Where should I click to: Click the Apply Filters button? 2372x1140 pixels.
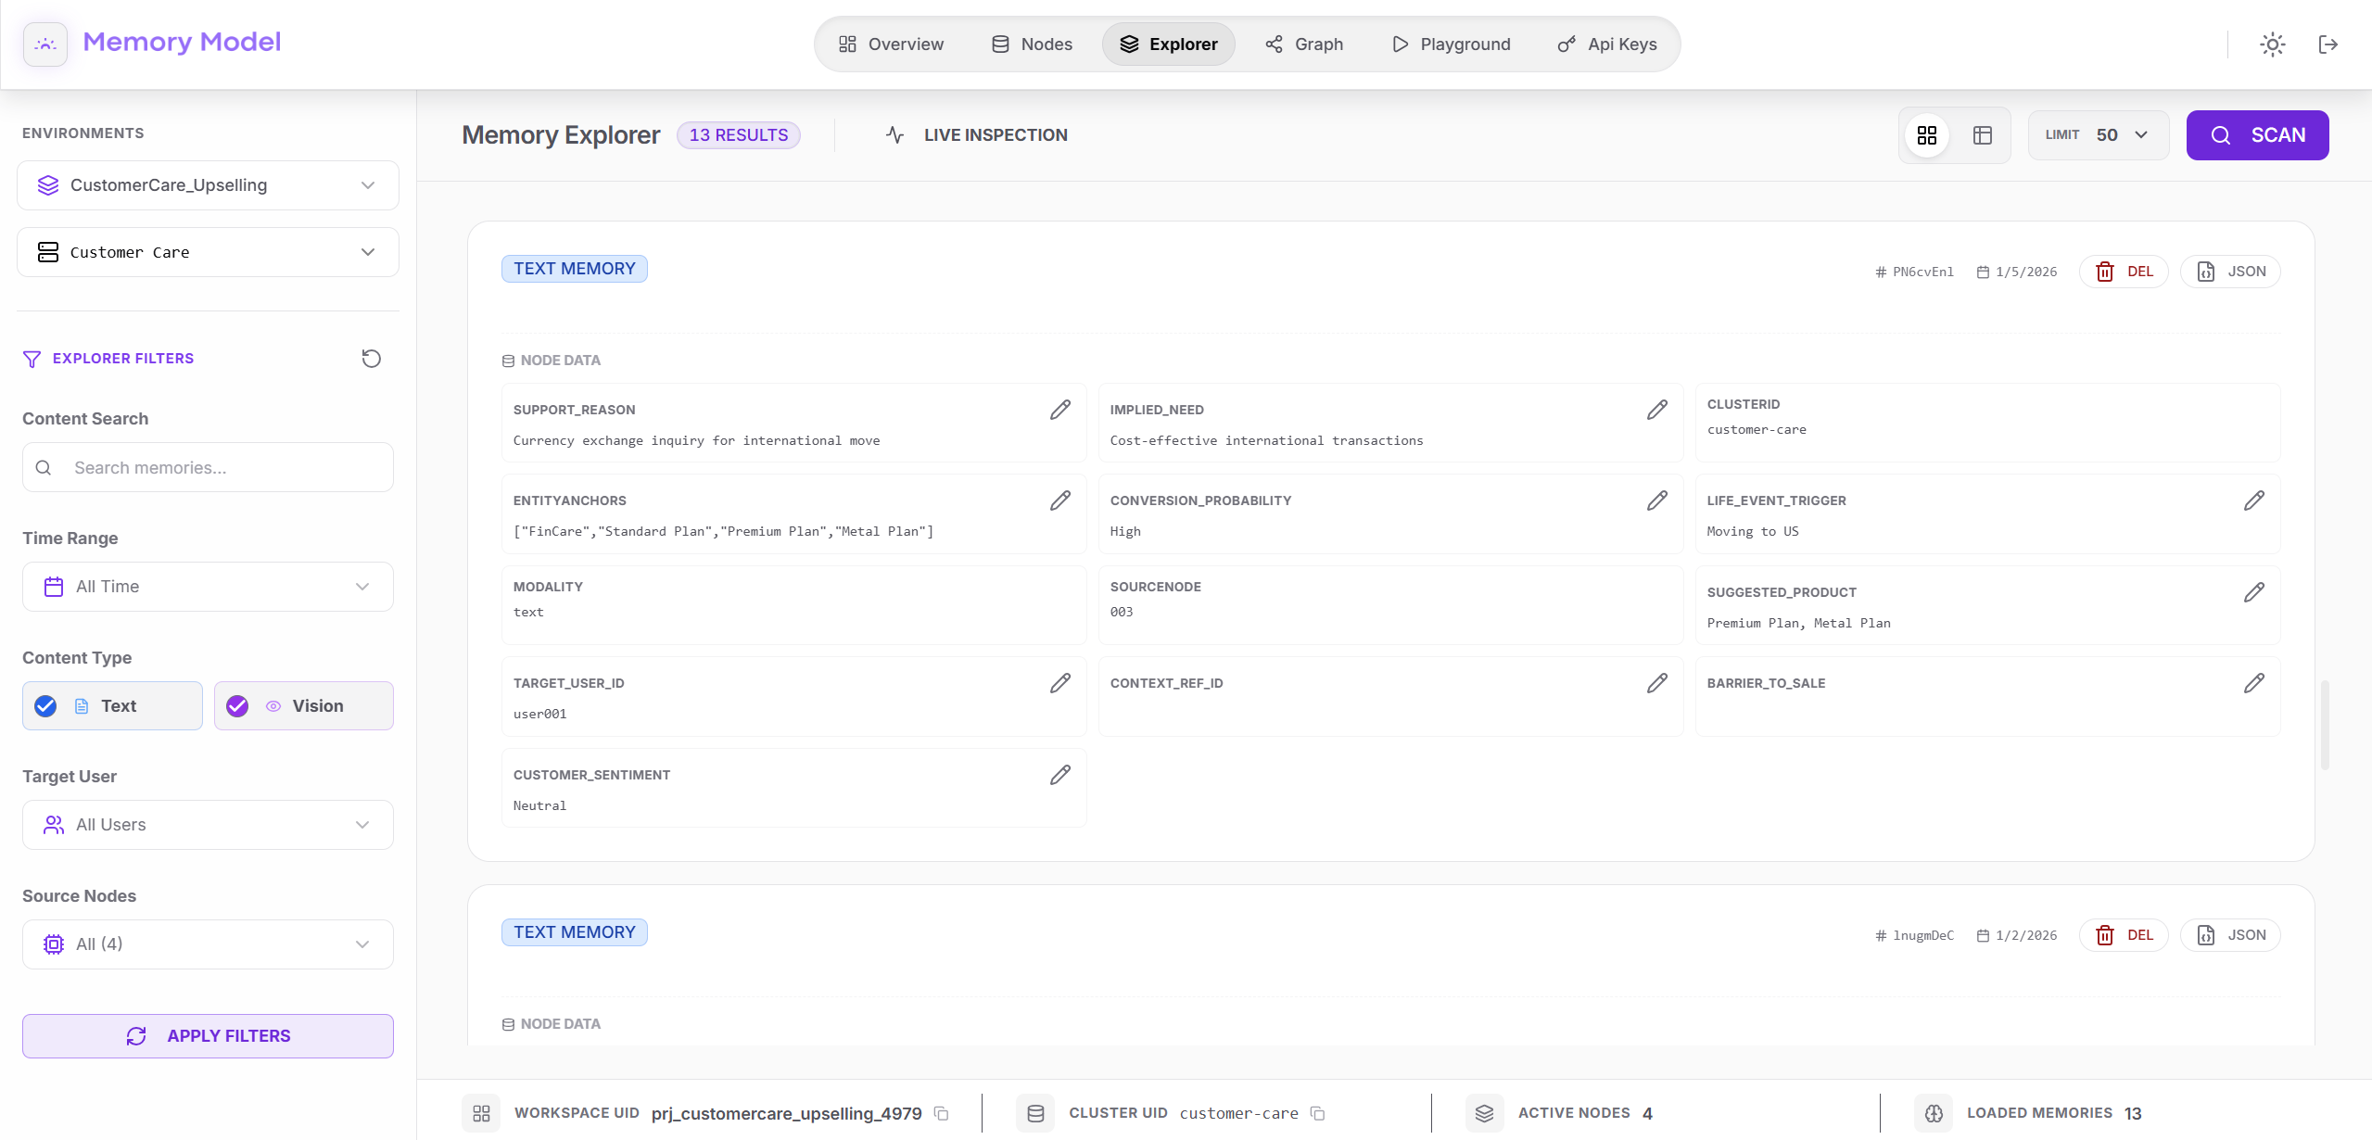tap(208, 1036)
